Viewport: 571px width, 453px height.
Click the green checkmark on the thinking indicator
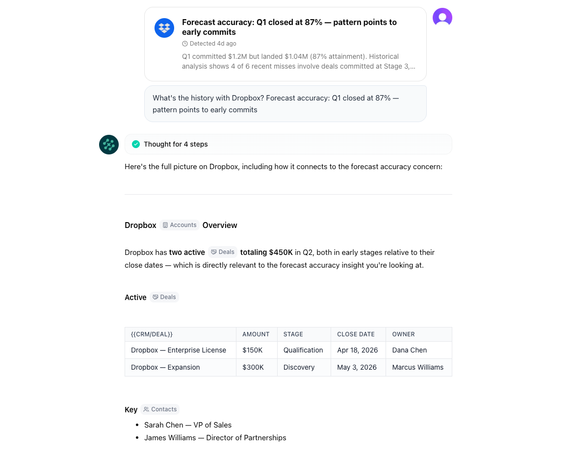pos(136,144)
